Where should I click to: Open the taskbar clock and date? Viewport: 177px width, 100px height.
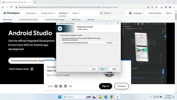point(168,97)
